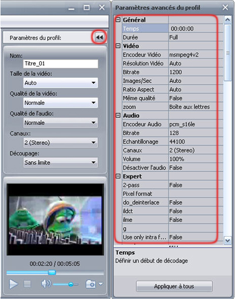235x299 pixels.
Task: Mute the preview speaker icon
Action: pos(46,284)
